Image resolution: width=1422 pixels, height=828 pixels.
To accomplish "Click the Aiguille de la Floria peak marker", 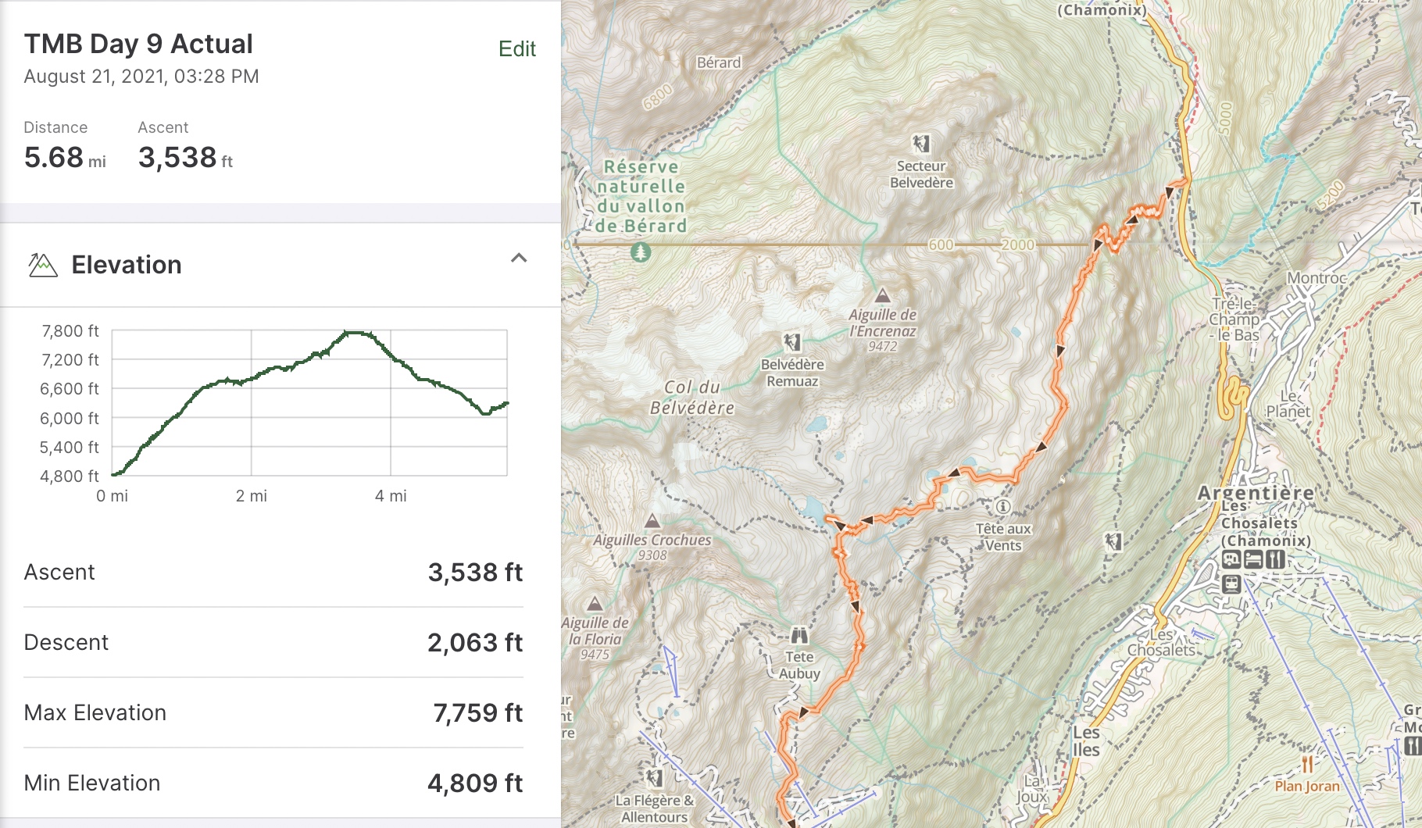I will 595,604.
